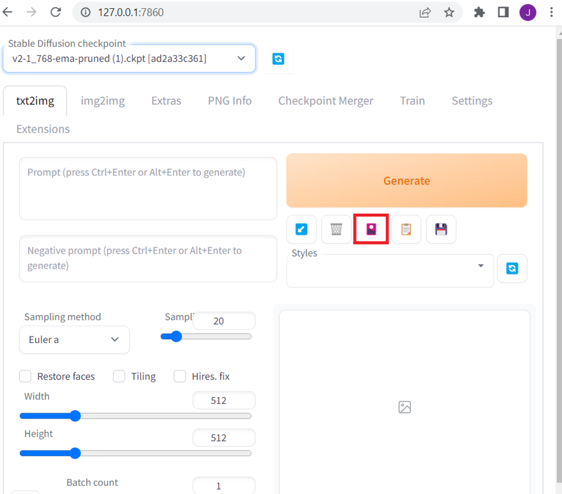Click the blue arrow icon below Generate
The image size is (562, 494).
pos(301,229)
